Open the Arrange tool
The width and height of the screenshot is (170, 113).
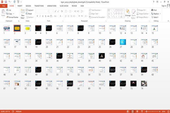click(x=128, y=14)
